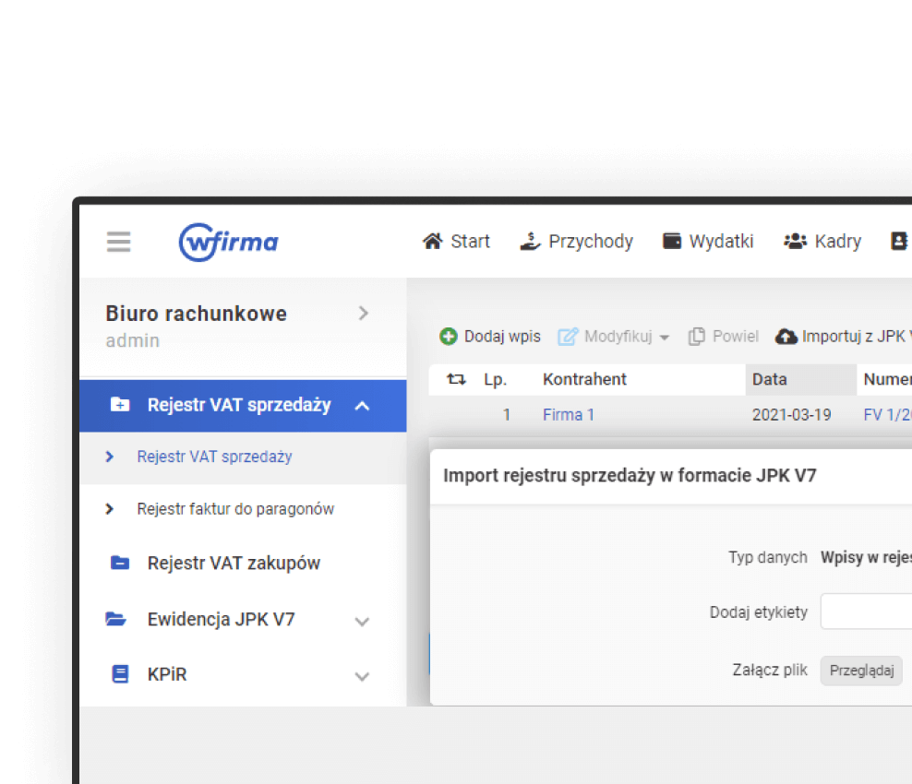Collapse the Rejestr VAT sprzedaży section

364,405
